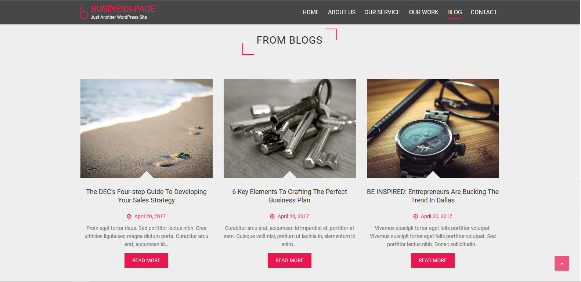Open Our Service menu item
581x282 pixels.
tap(382, 12)
